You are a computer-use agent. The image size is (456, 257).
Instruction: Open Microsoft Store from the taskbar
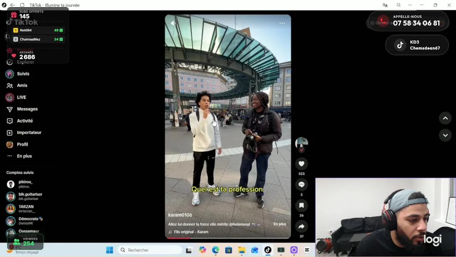229,250
